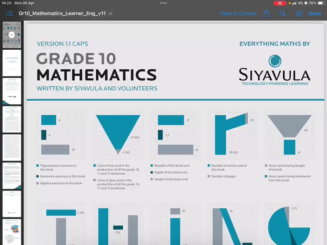This screenshot has height=245, width=327.
Task: Tap the Done button
Action: point(315,14)
